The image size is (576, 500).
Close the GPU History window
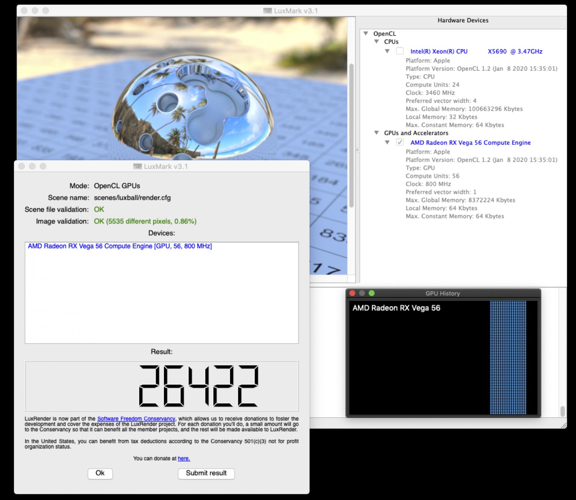point(352,293)
